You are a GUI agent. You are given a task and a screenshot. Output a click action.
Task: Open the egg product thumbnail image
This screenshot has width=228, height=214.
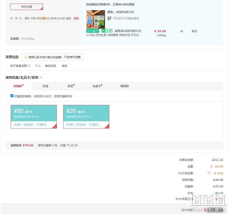coord(96,19)
